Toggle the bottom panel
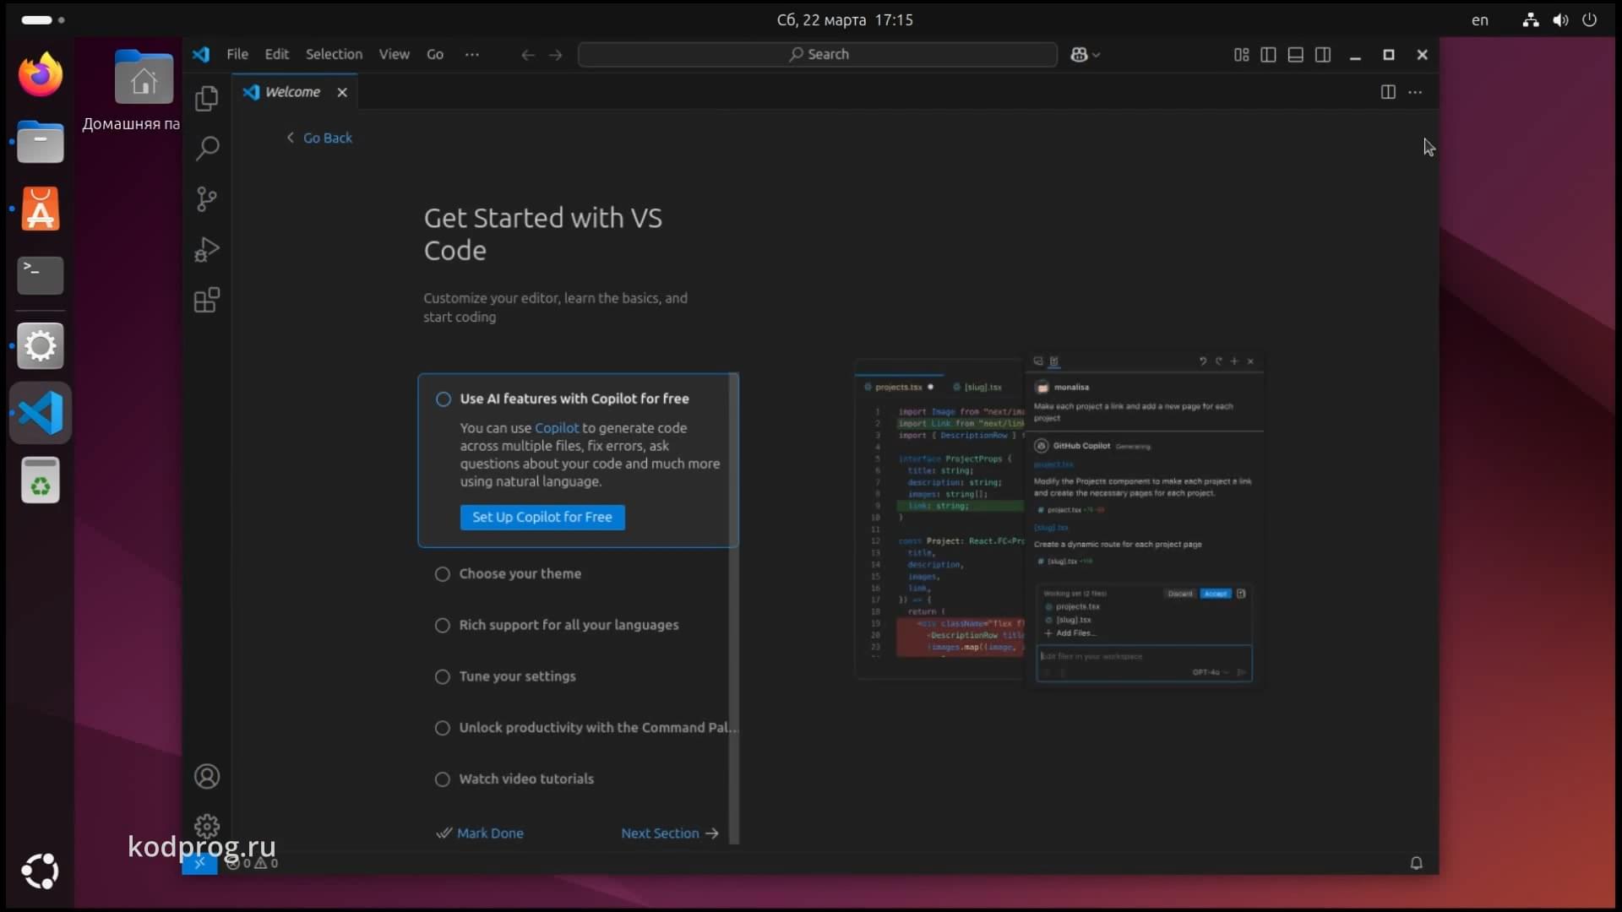 click(1295, 55)
